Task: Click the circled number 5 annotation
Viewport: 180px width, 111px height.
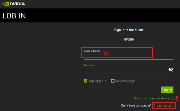Action: point(177,99)
